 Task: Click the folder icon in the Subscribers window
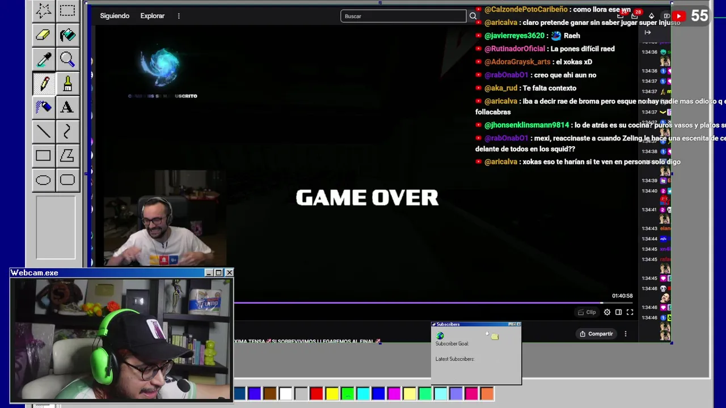(x=495, y=337)
